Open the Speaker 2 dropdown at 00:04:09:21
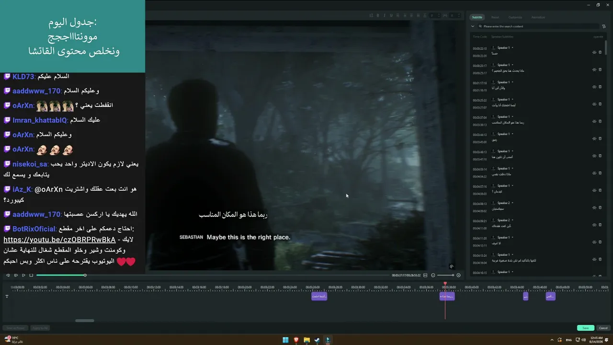Viewport: 613px width, 345px height. pos(512,220)
